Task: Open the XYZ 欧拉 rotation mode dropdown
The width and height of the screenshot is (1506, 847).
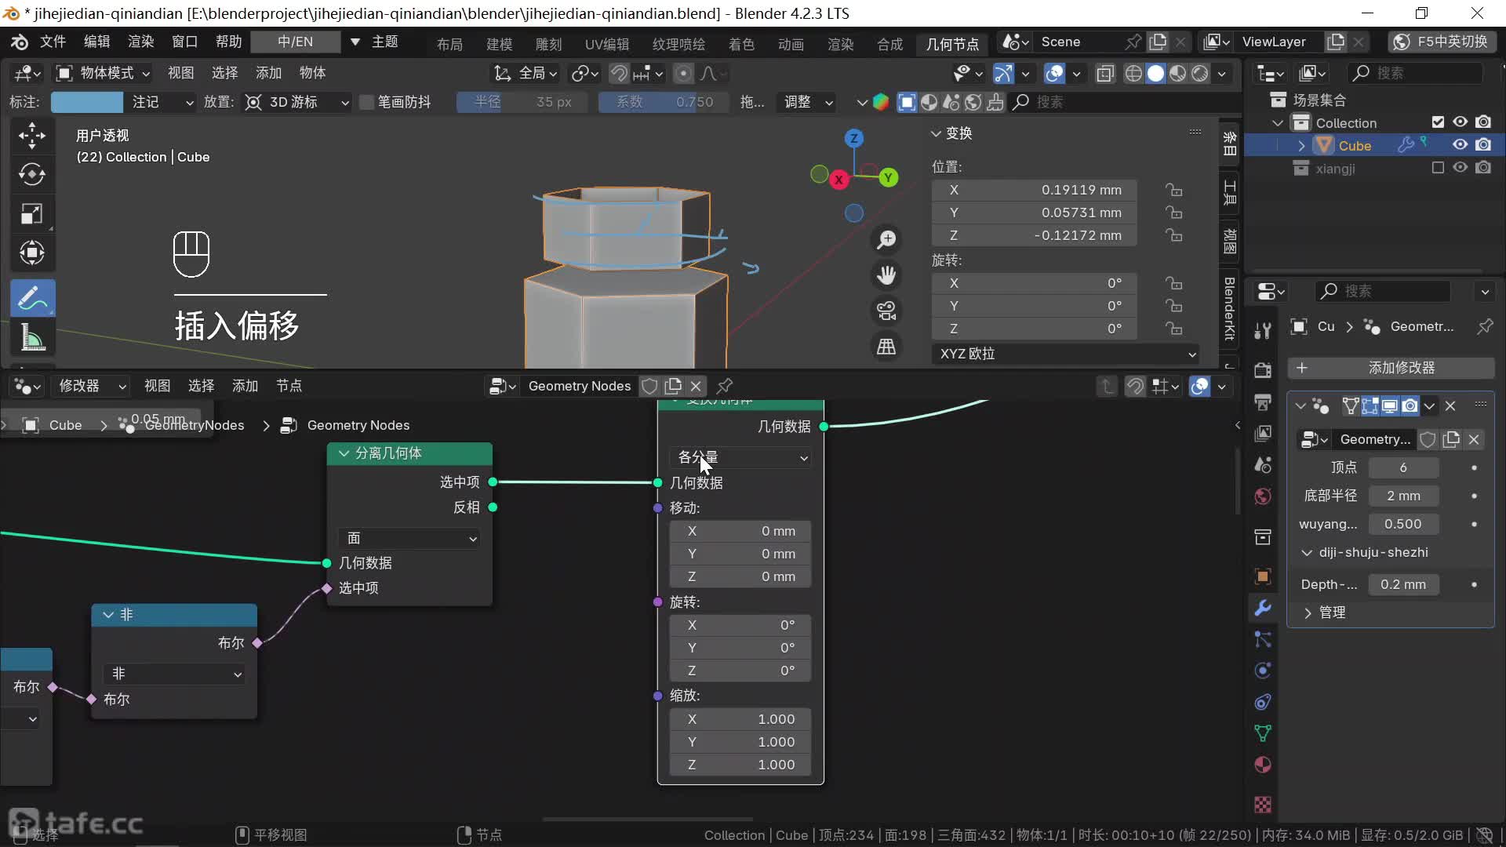Action: pos(1066,354)
